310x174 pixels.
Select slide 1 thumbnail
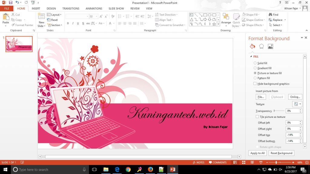(x=19, y=44)
